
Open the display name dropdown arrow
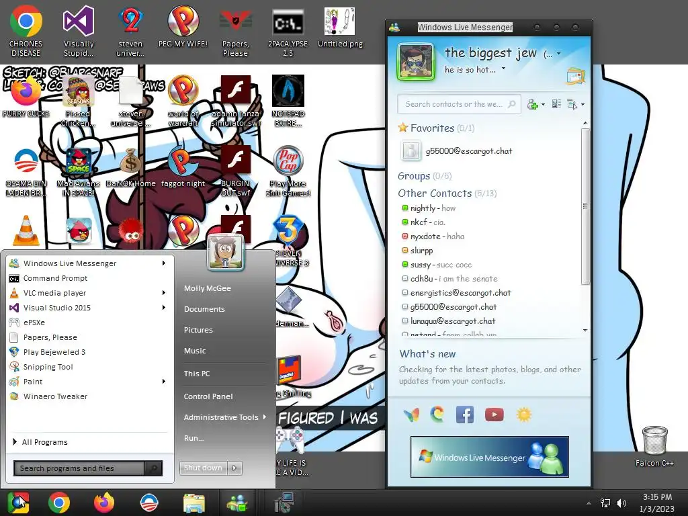558,54
